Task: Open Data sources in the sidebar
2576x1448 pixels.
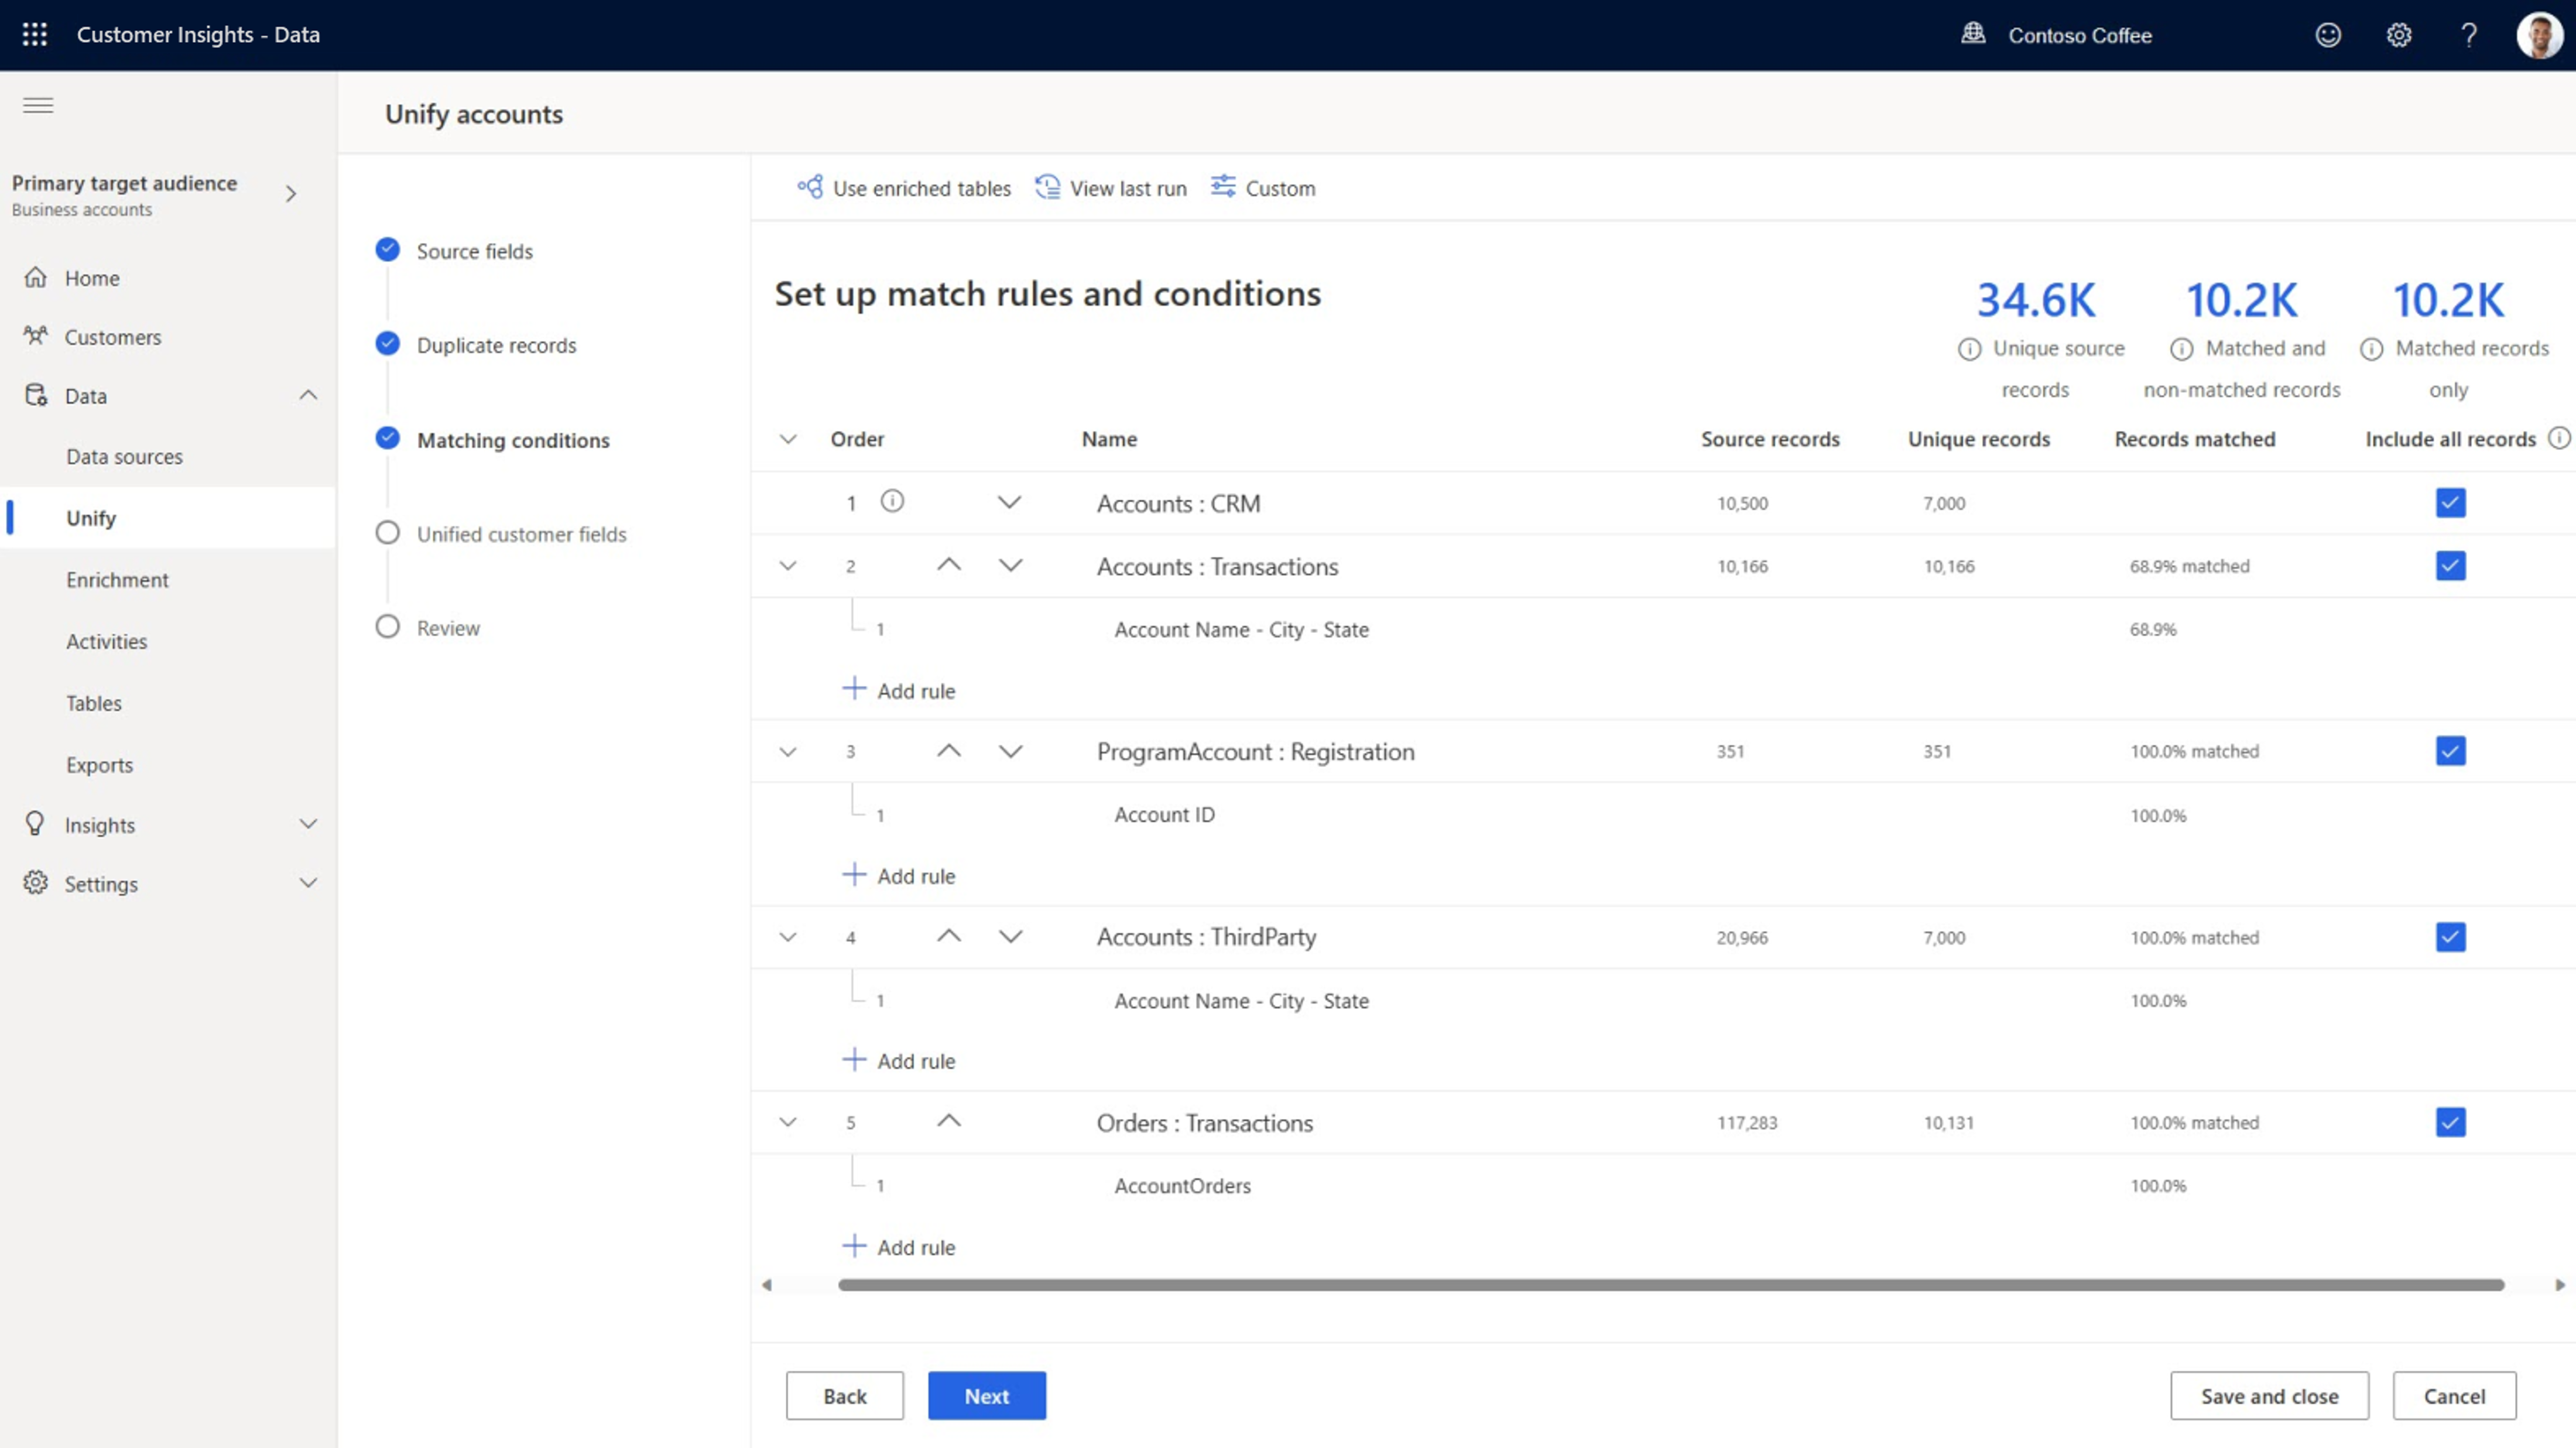Action: click(125, 456)
